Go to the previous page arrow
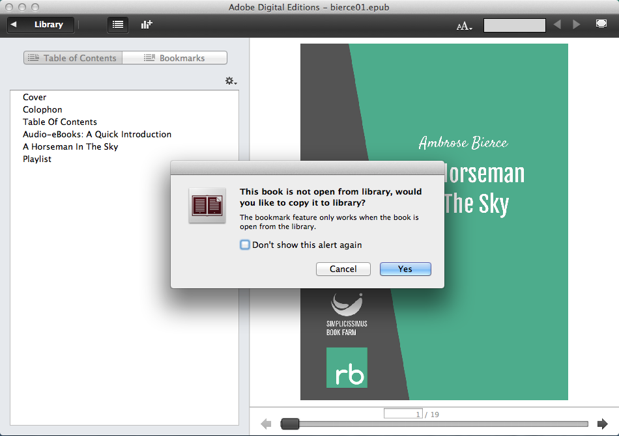The image size is (619, 436). 266,424
